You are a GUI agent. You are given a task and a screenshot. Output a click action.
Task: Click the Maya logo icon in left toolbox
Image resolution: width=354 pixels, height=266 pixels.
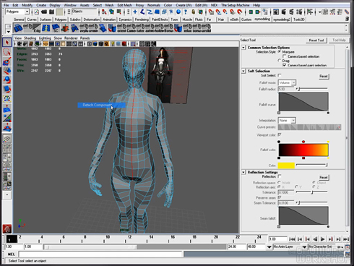(x=7, y=228)
